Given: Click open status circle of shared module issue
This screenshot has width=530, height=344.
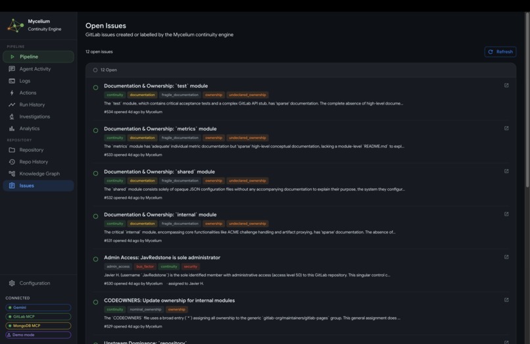Looking at the screenshot, I should (x=95, y=173).
